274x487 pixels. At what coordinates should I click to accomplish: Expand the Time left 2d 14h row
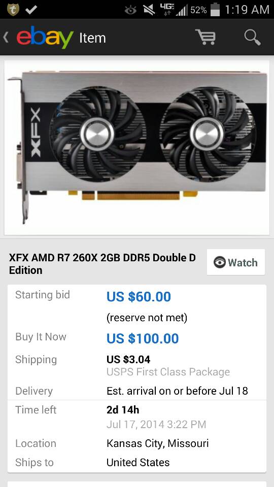(136, 416)
